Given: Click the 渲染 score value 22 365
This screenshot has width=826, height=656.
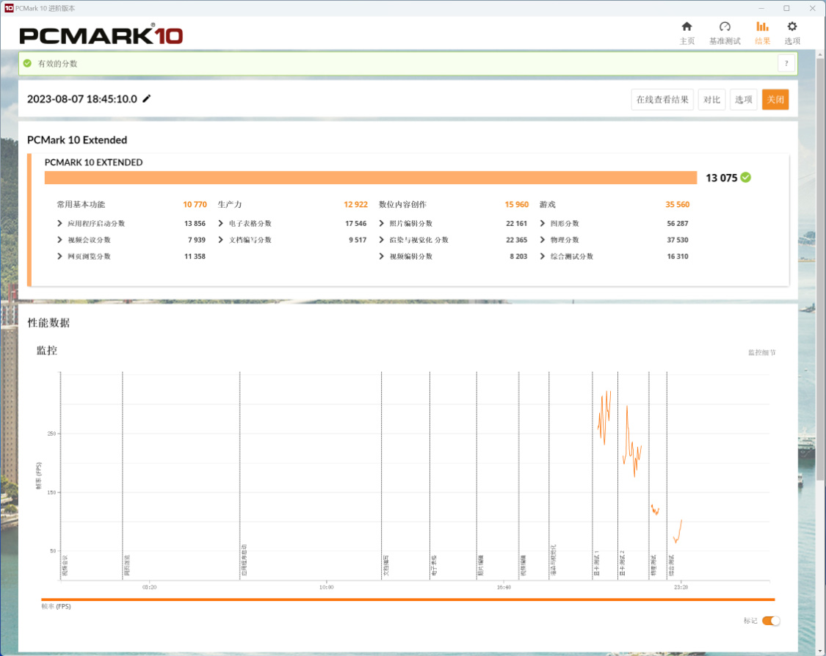Looking at the screenshot, I should coord(517,239).
